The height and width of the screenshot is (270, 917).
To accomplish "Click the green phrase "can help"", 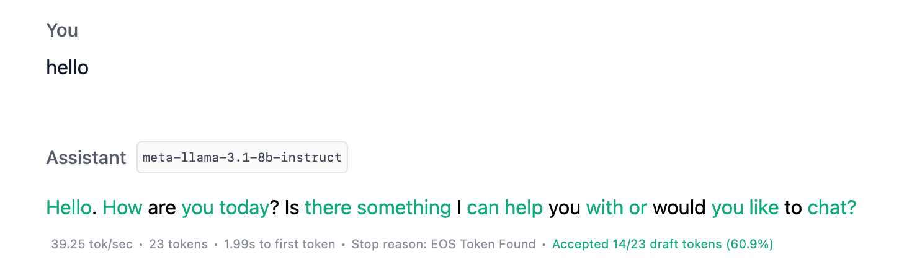I will pos(504,207).
